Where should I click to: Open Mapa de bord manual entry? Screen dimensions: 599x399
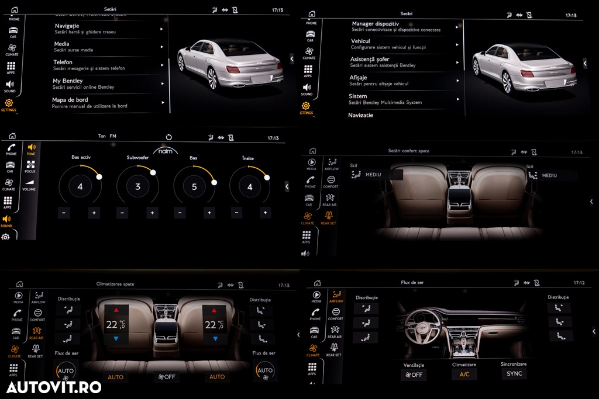[109, 103]
